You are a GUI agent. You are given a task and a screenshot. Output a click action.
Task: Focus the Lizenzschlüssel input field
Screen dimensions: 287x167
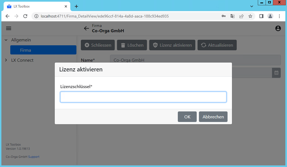click(143, 97)
